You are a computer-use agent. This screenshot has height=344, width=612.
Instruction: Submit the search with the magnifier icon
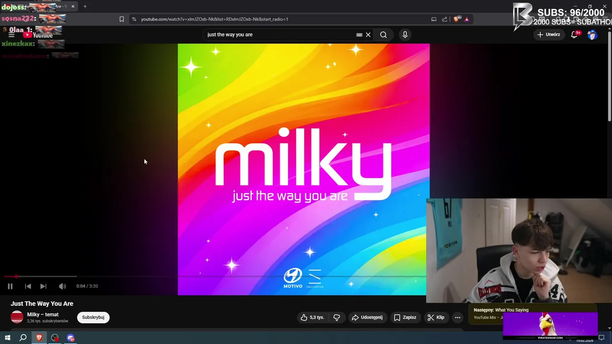tap(383, 34)
